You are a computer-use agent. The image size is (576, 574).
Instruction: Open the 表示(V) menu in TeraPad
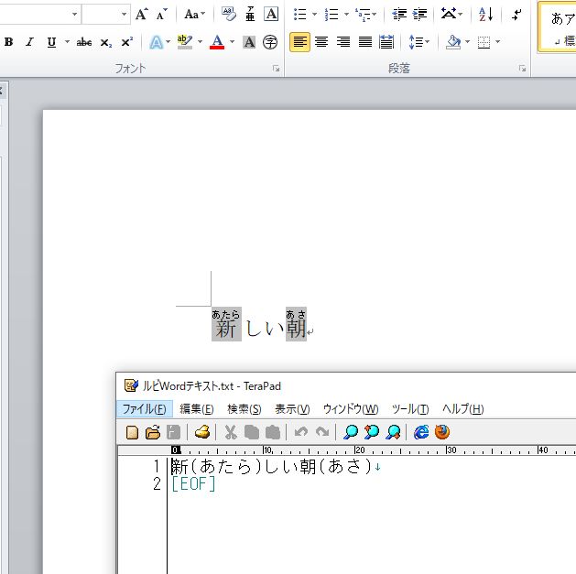292,409
